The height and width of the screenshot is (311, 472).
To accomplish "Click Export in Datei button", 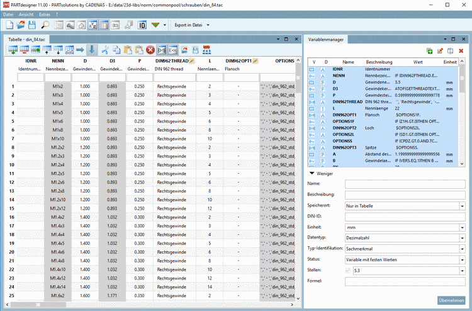I will 188,25.
